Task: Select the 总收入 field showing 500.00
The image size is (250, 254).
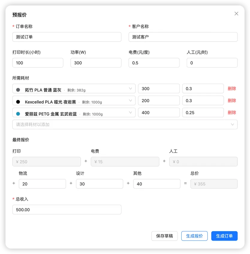Action: 67,210
